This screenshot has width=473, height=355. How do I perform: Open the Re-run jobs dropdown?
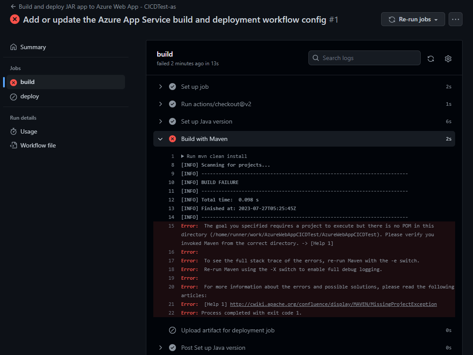point(412,19)
